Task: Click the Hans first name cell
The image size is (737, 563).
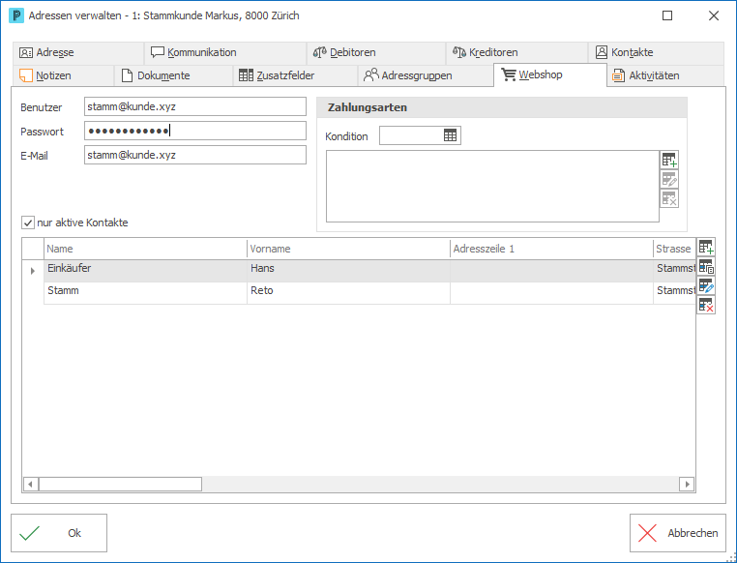Action: [348, 271]
